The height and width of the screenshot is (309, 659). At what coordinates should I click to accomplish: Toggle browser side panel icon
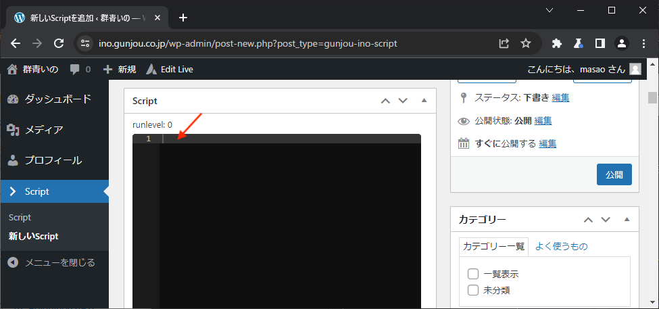[x=600, y=43]
